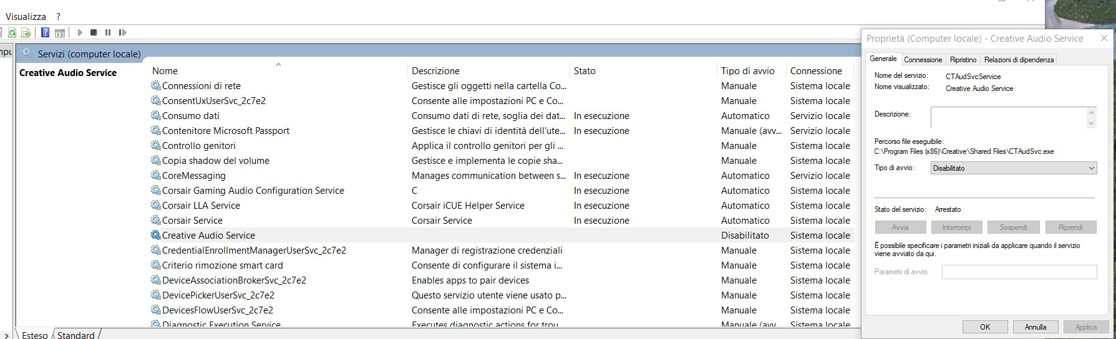Click the gear icon beside Corsair Service
Image resolution: width=1116 pixels, height=339 pixels.
pos(155,220)
